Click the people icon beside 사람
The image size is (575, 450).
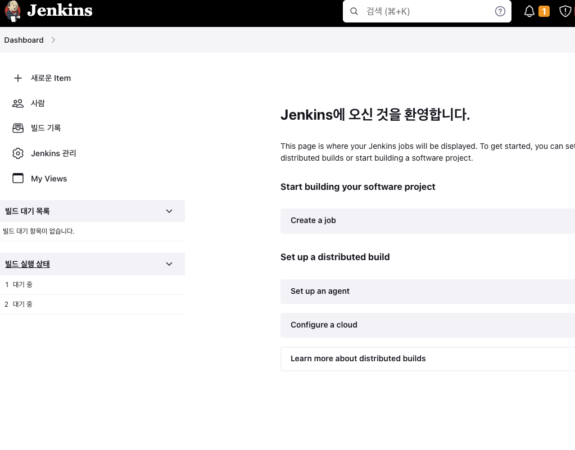(x=18, y=103)
